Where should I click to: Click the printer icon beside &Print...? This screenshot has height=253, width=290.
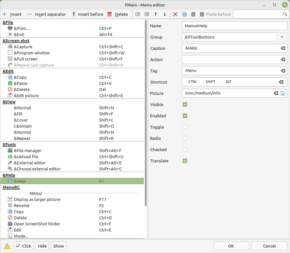pos(10,28)
